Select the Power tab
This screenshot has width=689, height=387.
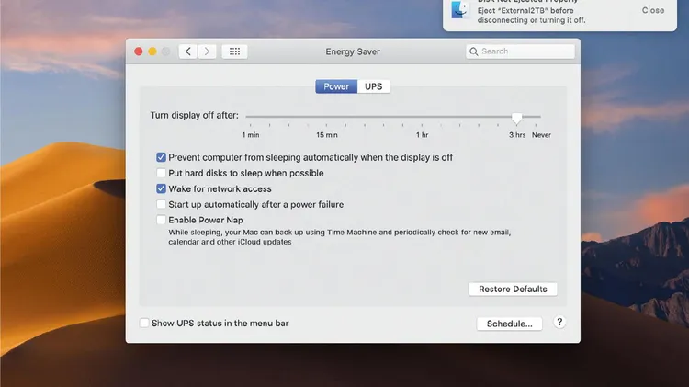[x=336, y=86]
